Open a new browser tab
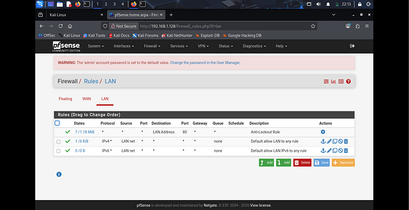The width and height of the screenshot is (409, 210). pyautogui.click(x=171, y=15)
